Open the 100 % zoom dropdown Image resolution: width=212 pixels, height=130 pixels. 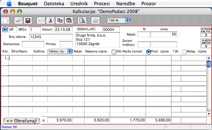tap(119, 21)
